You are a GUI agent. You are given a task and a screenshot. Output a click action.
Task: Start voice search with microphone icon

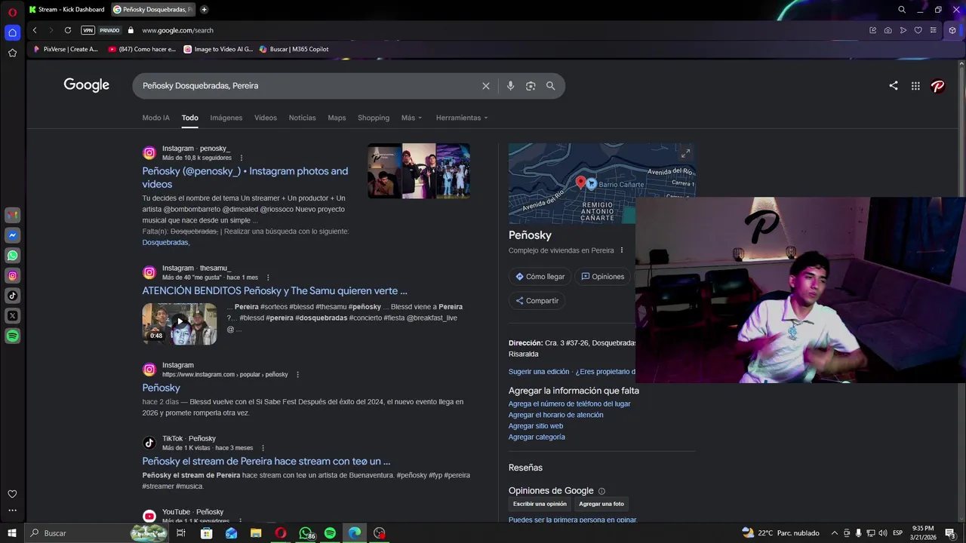click(510, 86)
